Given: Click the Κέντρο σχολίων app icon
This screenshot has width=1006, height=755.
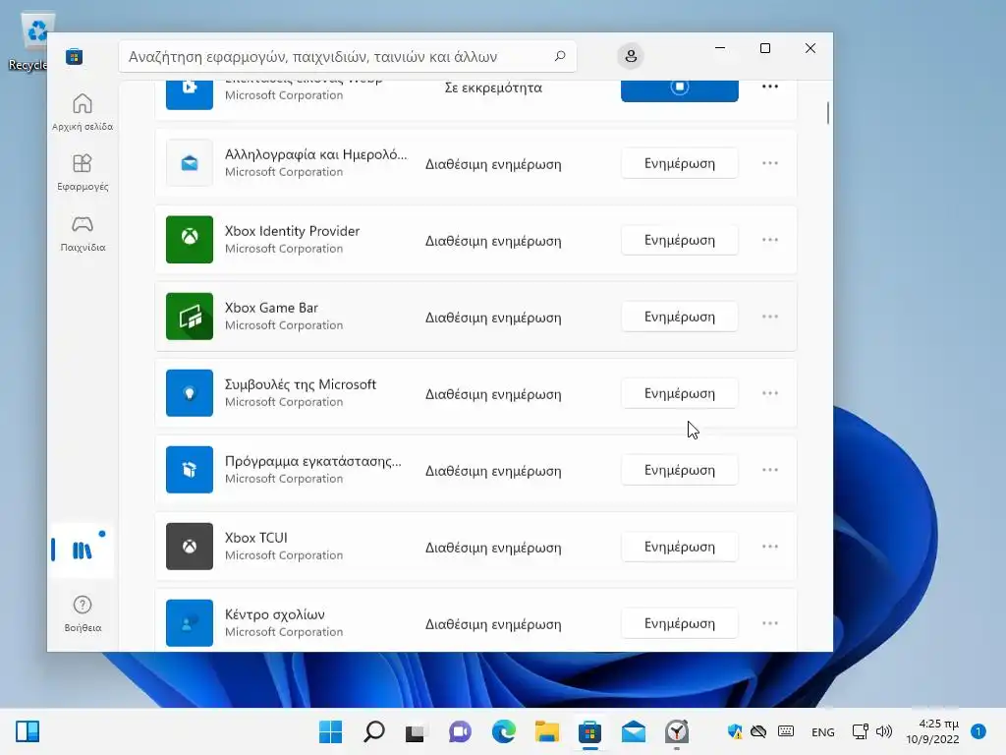Looking at the screenshot, I should tap(190, 623).
